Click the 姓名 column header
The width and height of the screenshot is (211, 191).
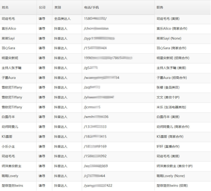click(5, 7)
